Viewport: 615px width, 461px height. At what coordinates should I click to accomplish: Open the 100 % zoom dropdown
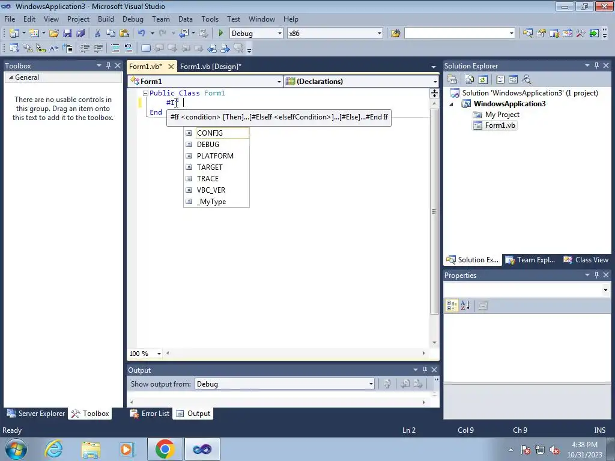click(159, 354)
